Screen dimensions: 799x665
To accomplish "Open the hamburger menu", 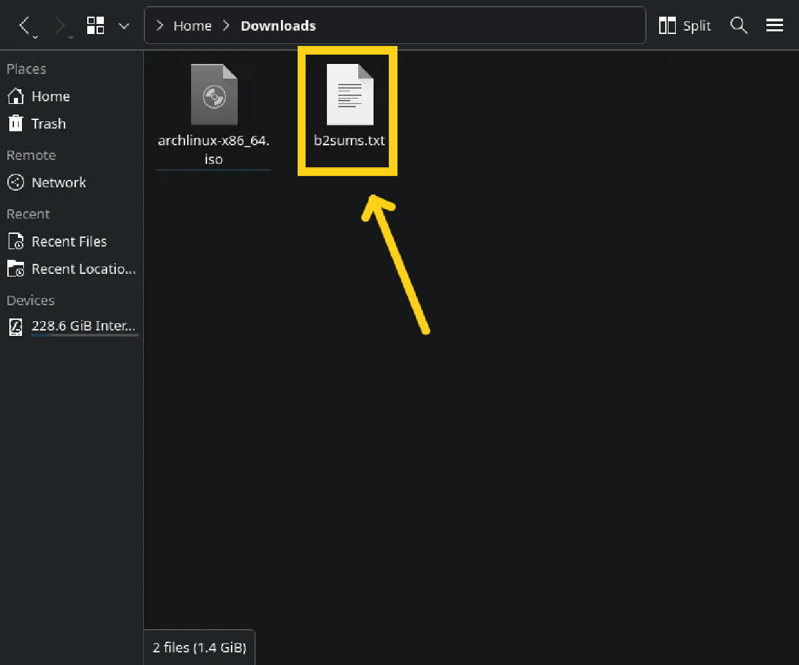I will [x=774, y=26].
